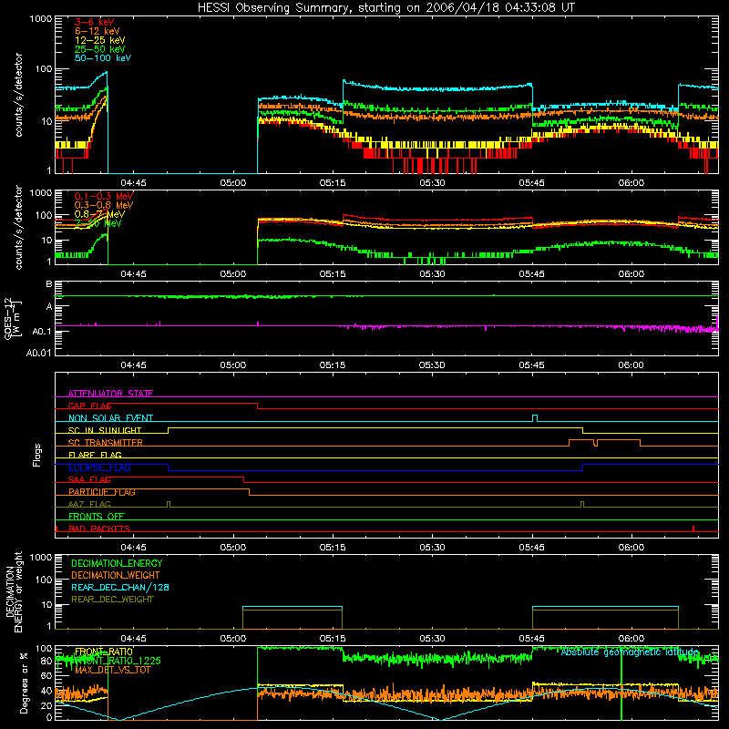Screen dimensions: 729x729
Task: Click the REAR_DEC_CHAN/128 legend label
Action: (x=120, y=587)
